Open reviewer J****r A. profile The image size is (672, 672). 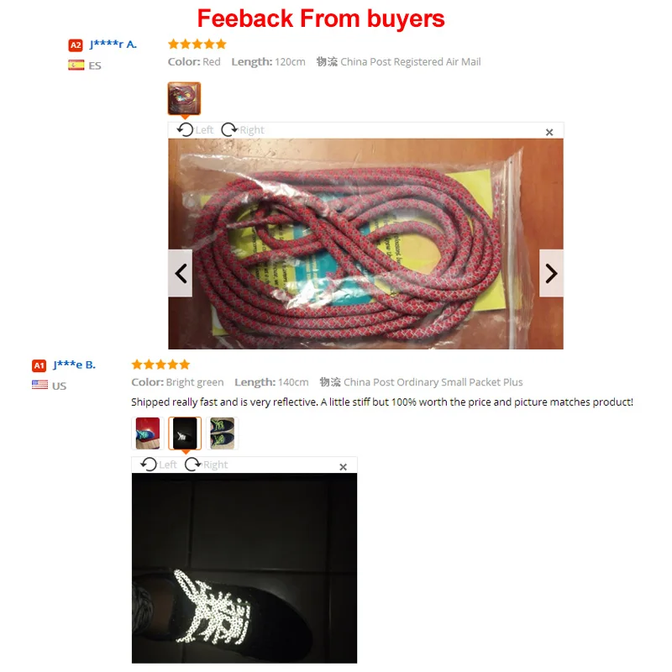click(x=113, y=45)
